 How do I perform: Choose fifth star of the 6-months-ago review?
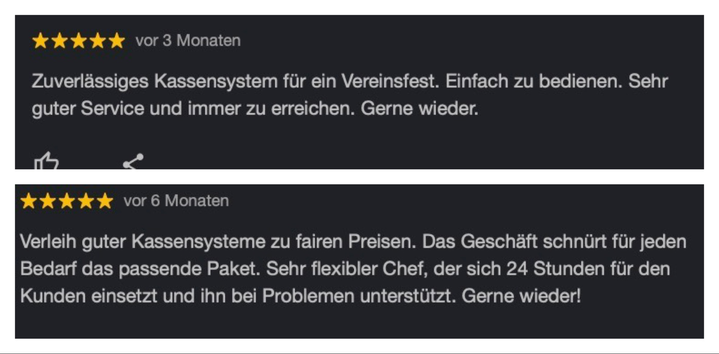coord(105,201)
